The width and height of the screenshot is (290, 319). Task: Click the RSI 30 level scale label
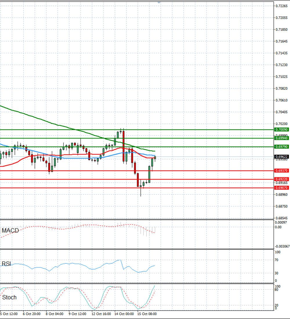[x=276, y=273]
